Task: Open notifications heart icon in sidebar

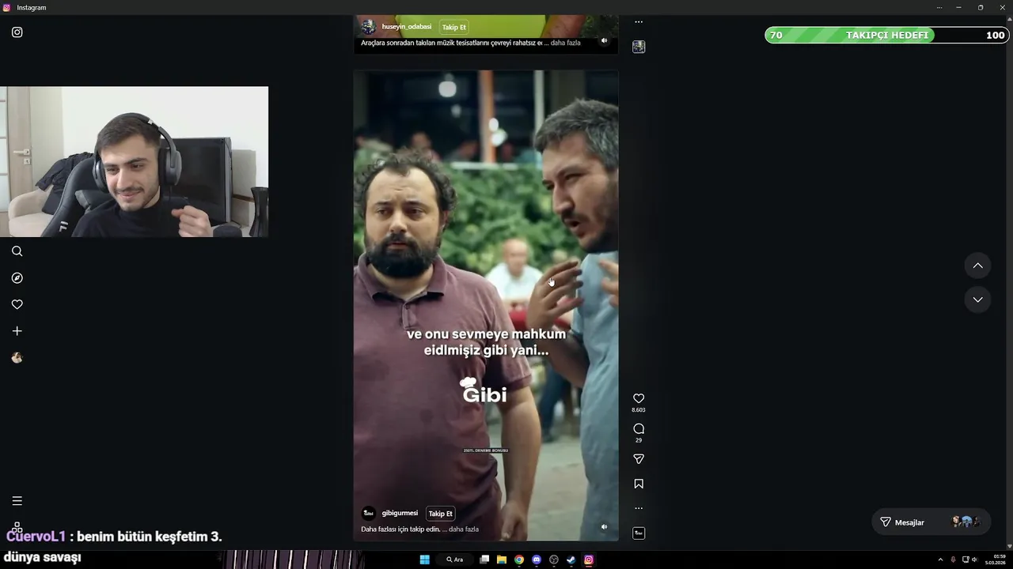Action: pos(17,304)
